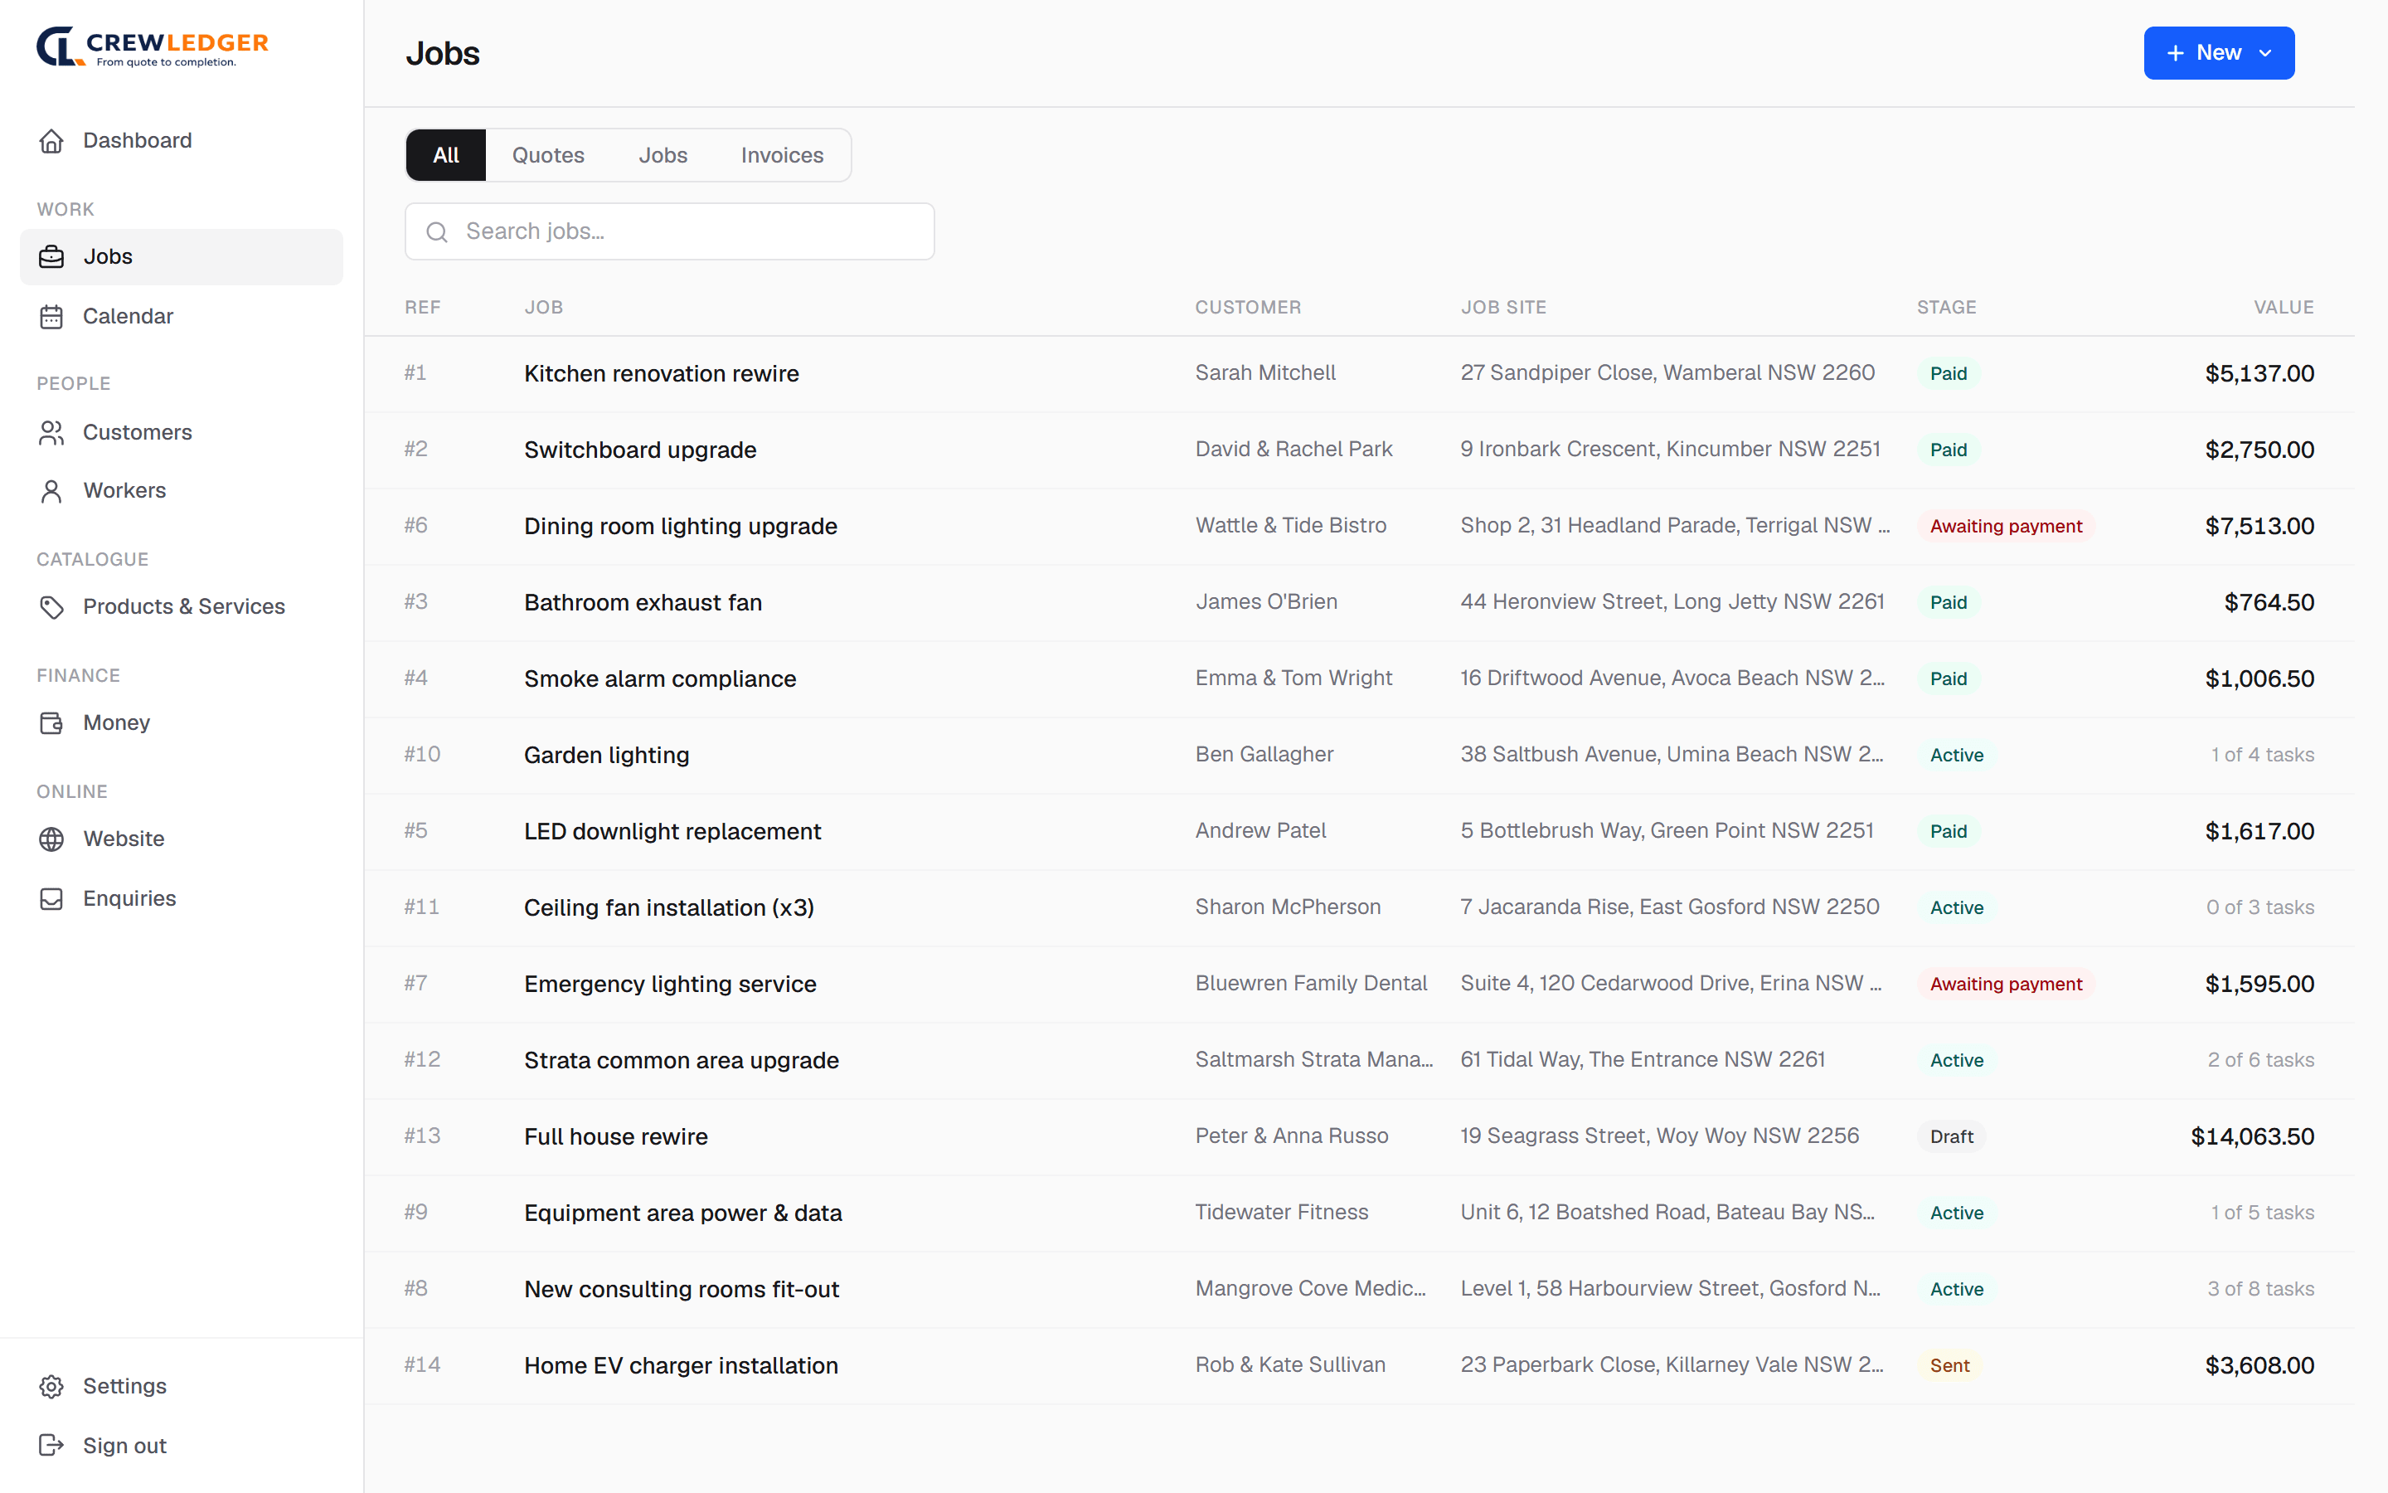
Task: Click customer Sarah Mitchell
Action: [x=1265, y=373]
